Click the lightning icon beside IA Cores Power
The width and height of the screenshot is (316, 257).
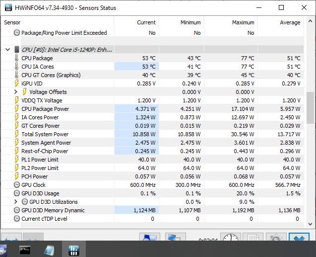(x=17, y=117)
